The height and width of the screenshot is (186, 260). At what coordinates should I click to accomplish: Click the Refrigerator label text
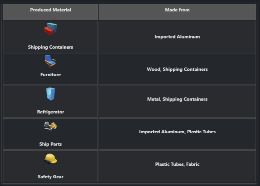[50, 112]
